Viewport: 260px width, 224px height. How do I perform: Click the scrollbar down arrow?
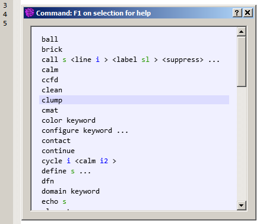pos(241,205)
